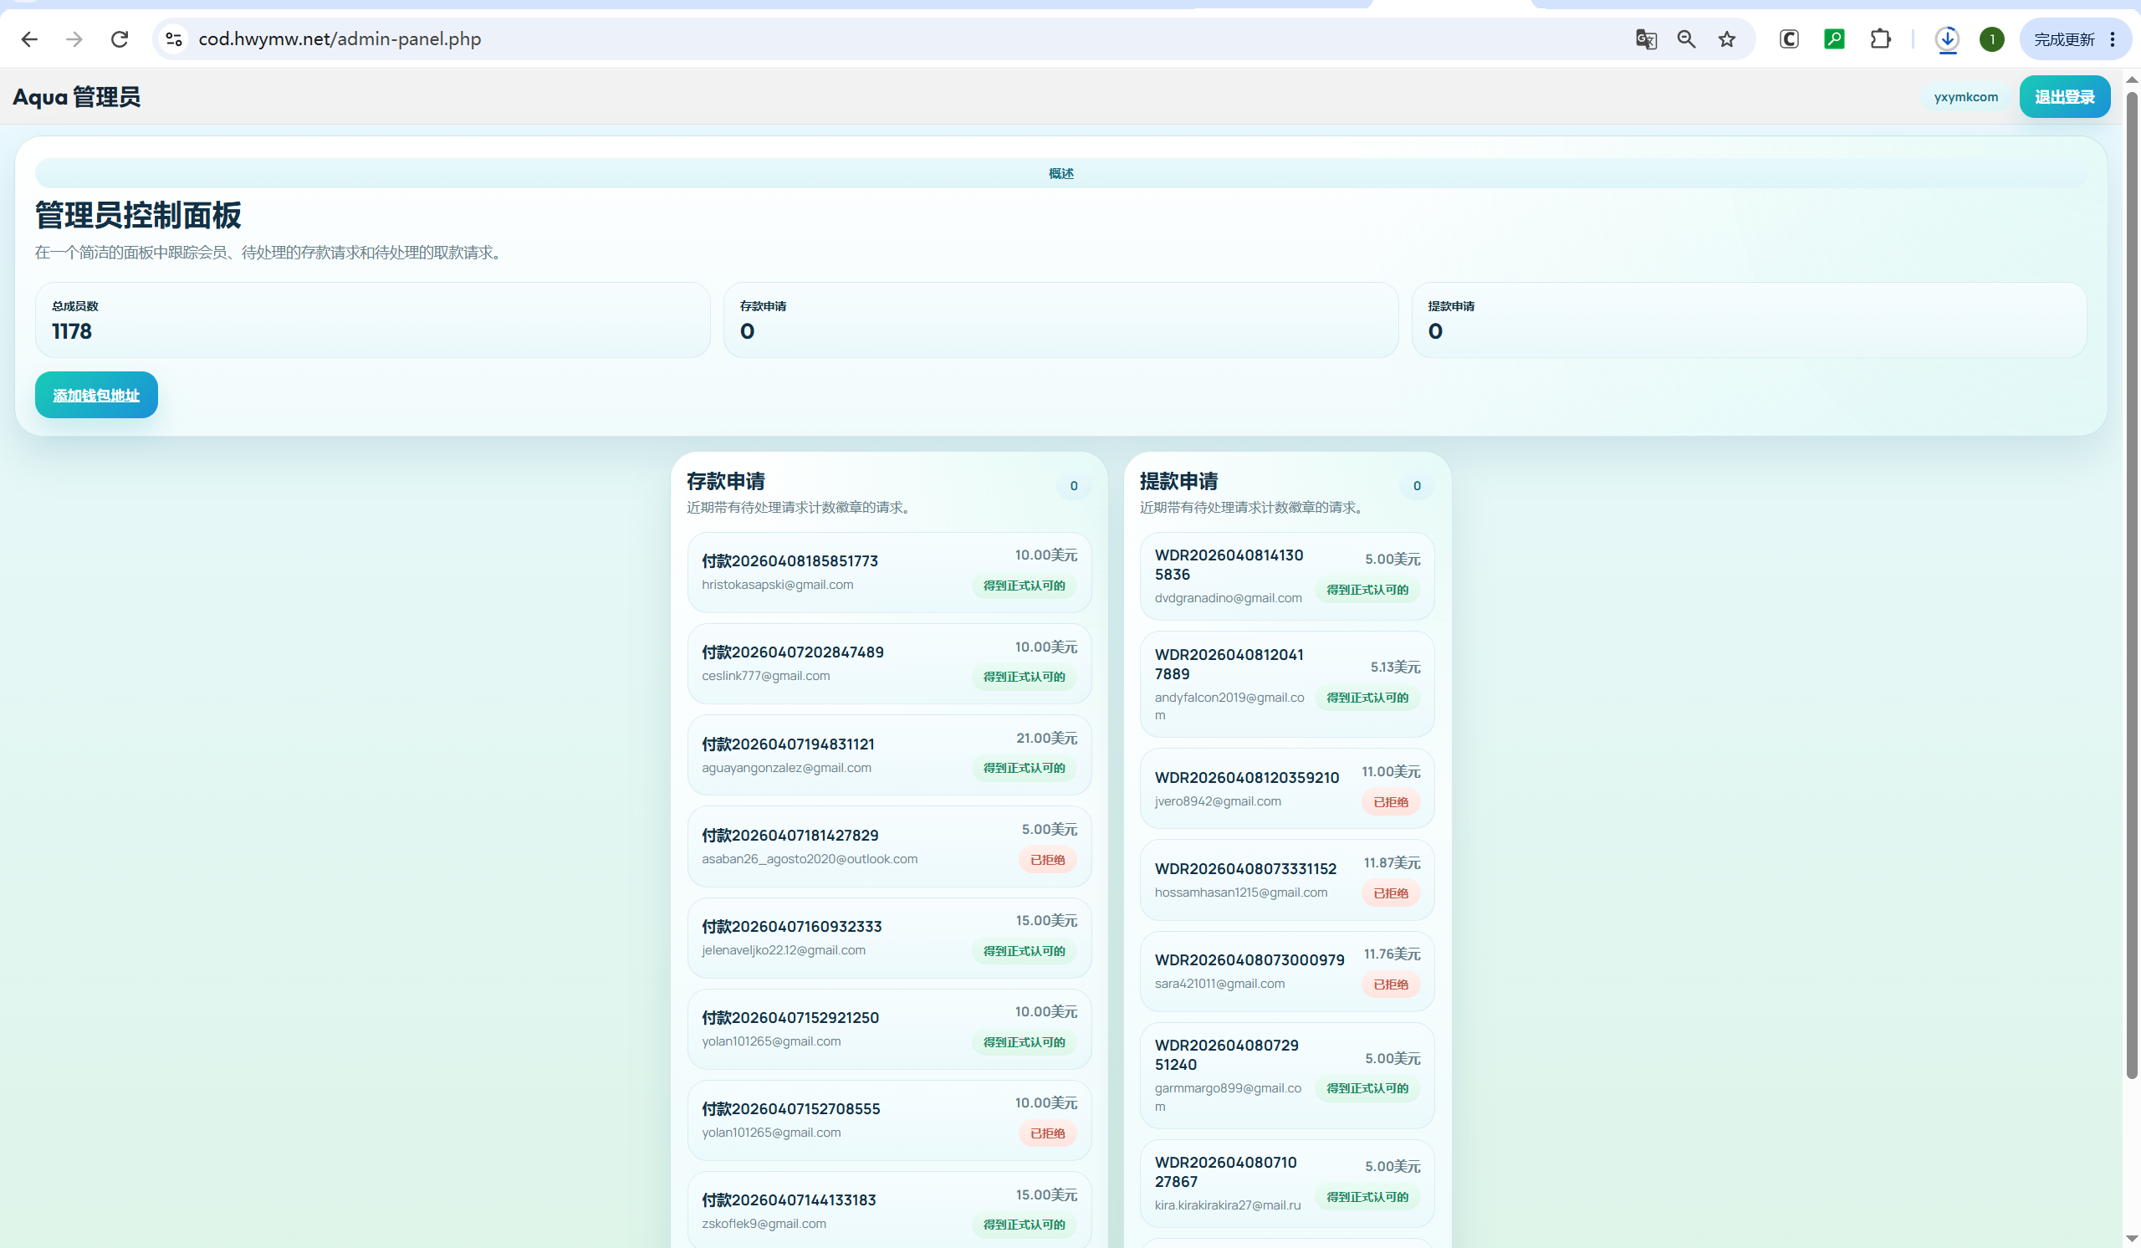Open site information icon in address bar
The width and height of the screenshot is (2141, 1248).
(174, 39)
